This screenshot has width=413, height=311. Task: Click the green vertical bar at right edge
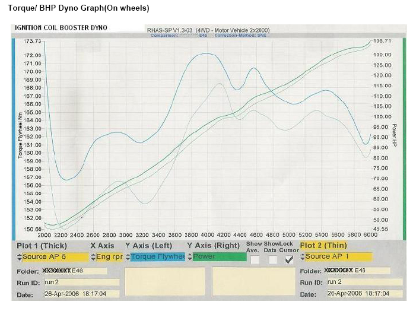(404, 137)
